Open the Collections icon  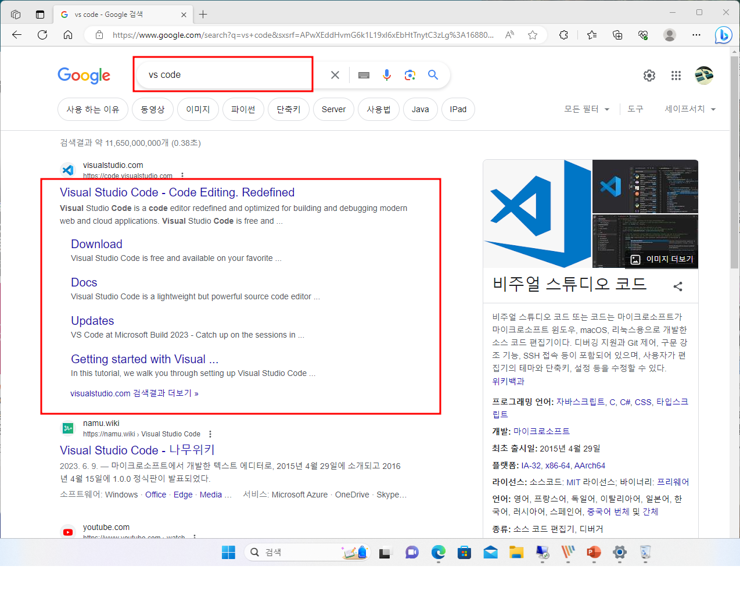click(617, 35)
